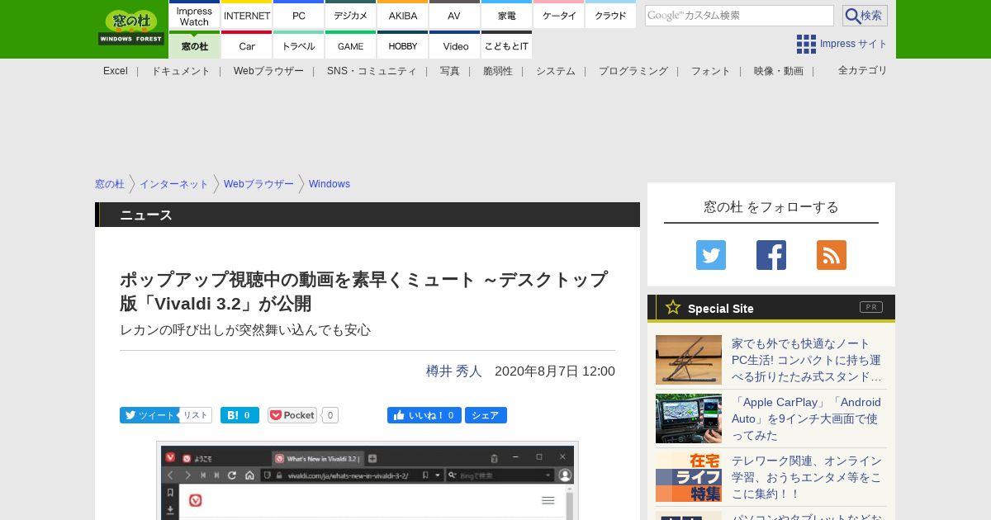Open the フォント category

pyautogui.click(x=711, y=71)
